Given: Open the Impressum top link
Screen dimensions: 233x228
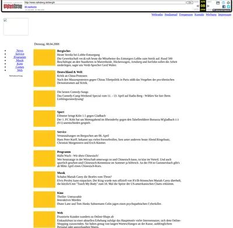Looking at the screenshot, I should 225,15.
